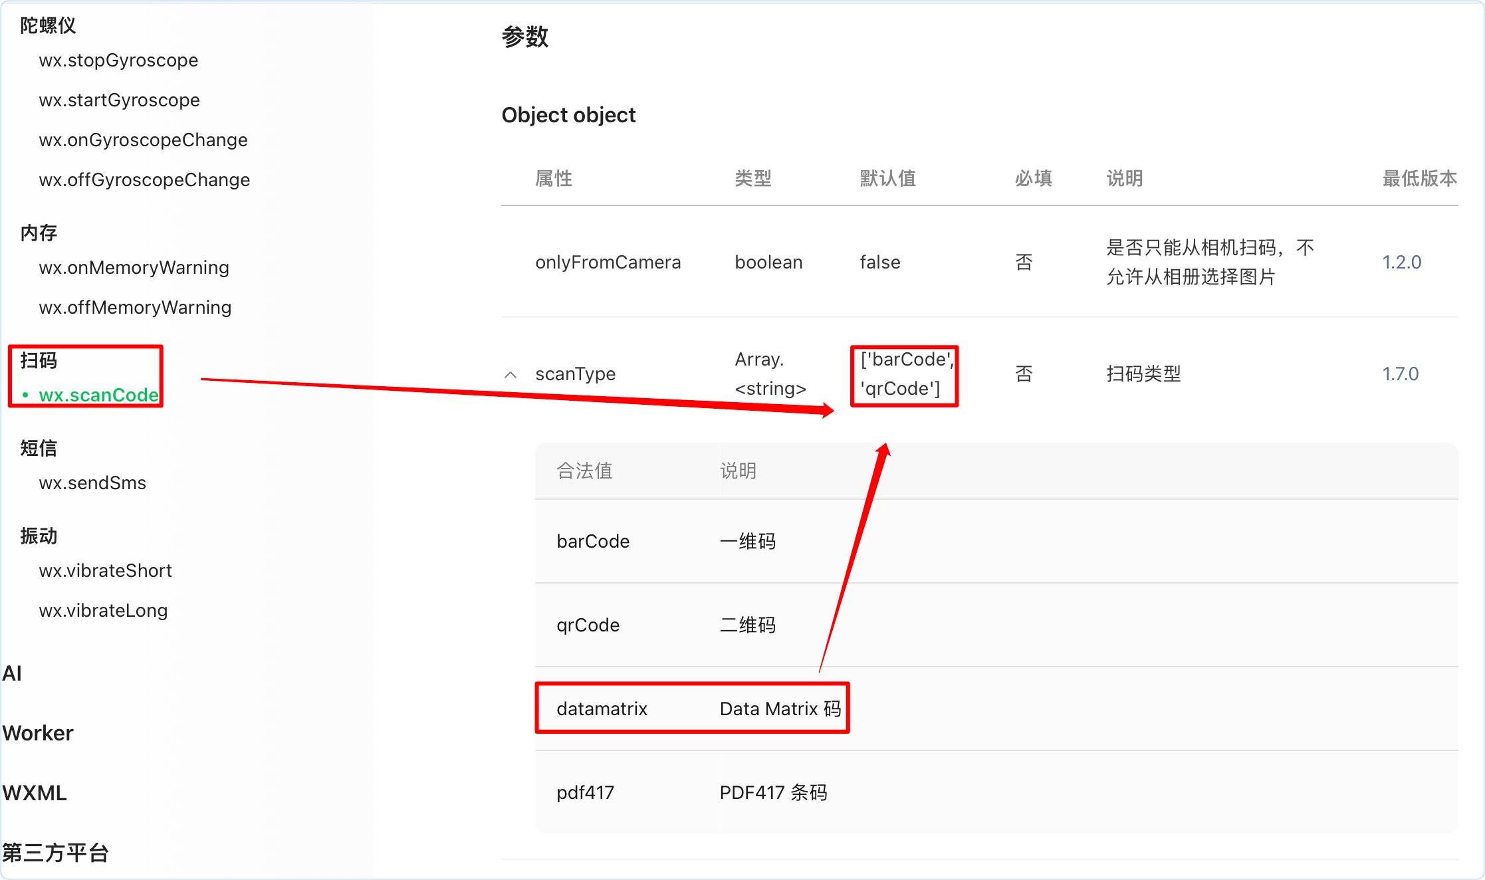
Task: Expand the AI sidebar section
Action: point(12,673)
